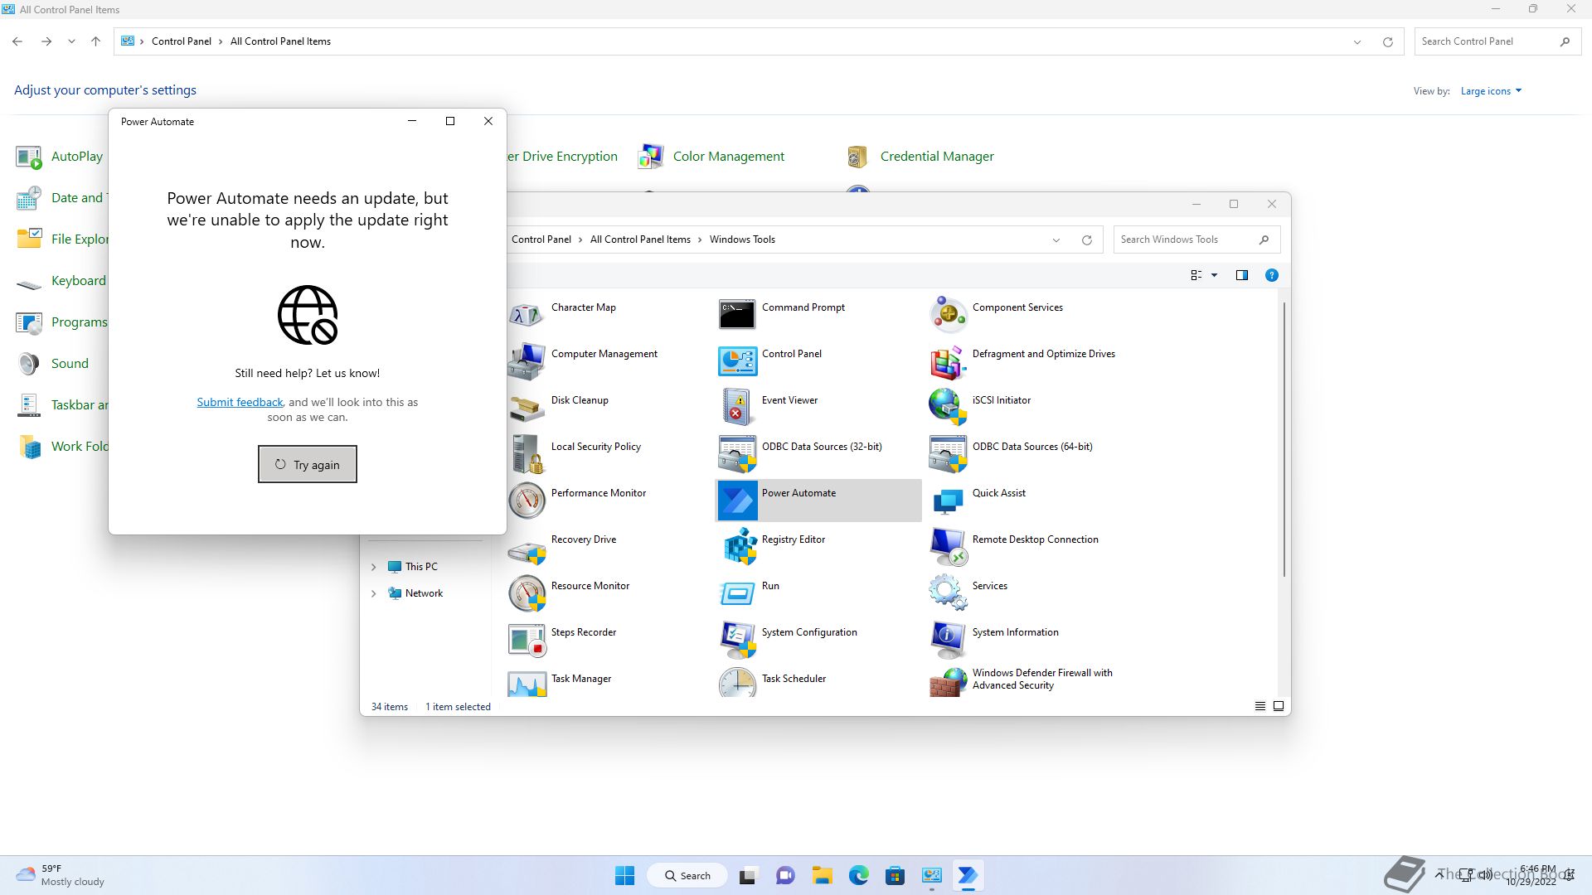Follow the Submit feedback link
This screenshot has height=895, width=1592.
240,402
